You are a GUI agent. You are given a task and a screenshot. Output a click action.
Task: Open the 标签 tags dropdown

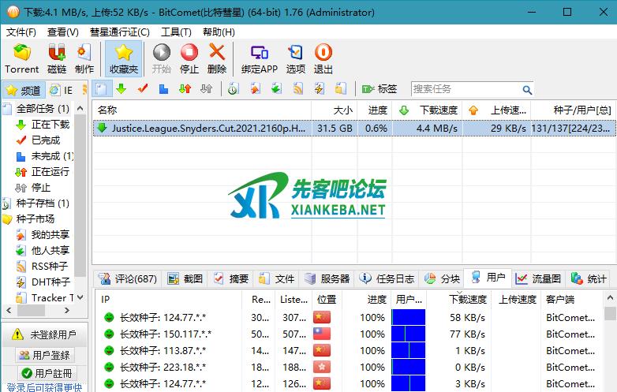[380, 89]
